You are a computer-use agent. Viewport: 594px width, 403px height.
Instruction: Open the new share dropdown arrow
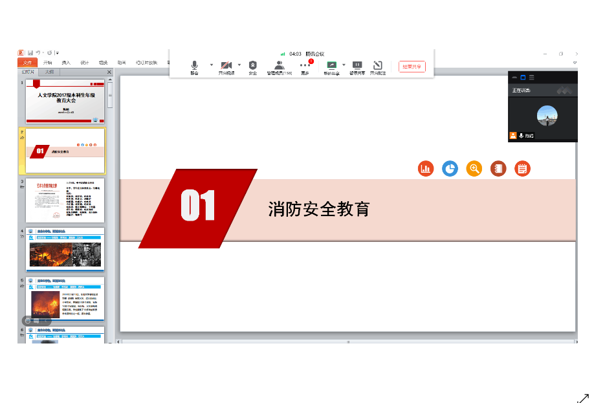(344, 65)
